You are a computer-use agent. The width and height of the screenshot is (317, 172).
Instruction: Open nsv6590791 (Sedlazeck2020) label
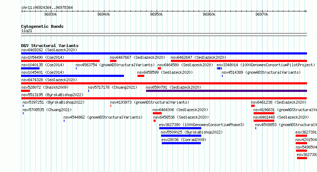(x=173, y=87)
